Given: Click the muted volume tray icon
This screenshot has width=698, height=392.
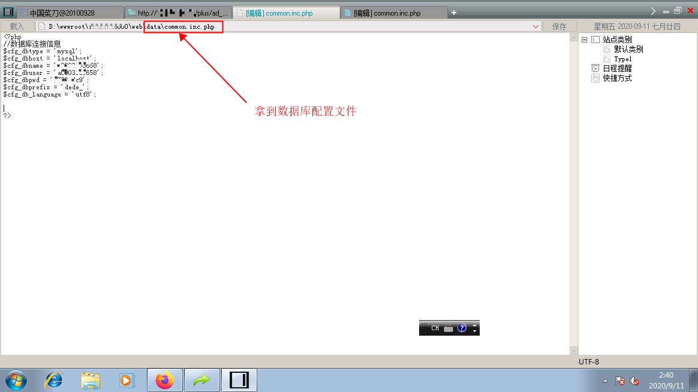Looking at the screenshot, I should (x=635, y=381).
